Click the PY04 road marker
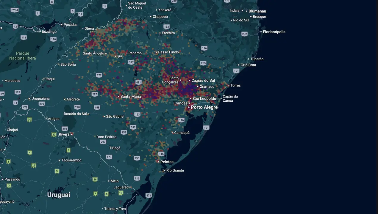 (x=14, y=10)
